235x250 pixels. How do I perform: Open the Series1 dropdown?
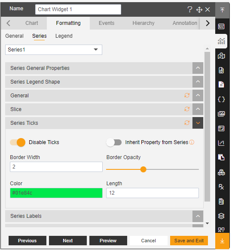tap(54, 50)
